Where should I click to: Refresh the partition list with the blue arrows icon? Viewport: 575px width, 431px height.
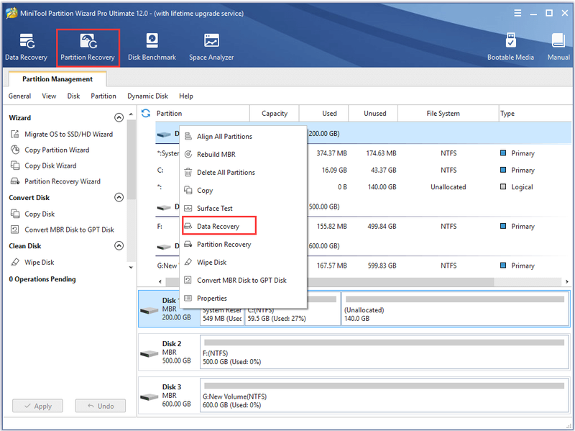click(146, 113)
